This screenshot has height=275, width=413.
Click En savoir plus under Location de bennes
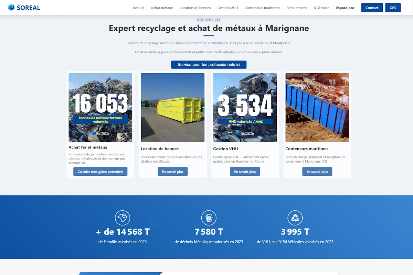(x=173, y=172)
